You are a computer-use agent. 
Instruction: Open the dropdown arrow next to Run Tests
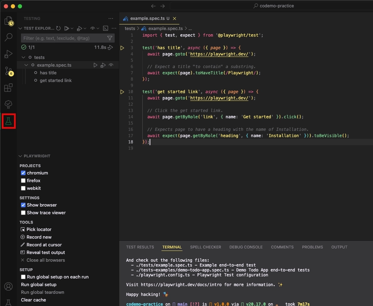[x=72, y=29]
